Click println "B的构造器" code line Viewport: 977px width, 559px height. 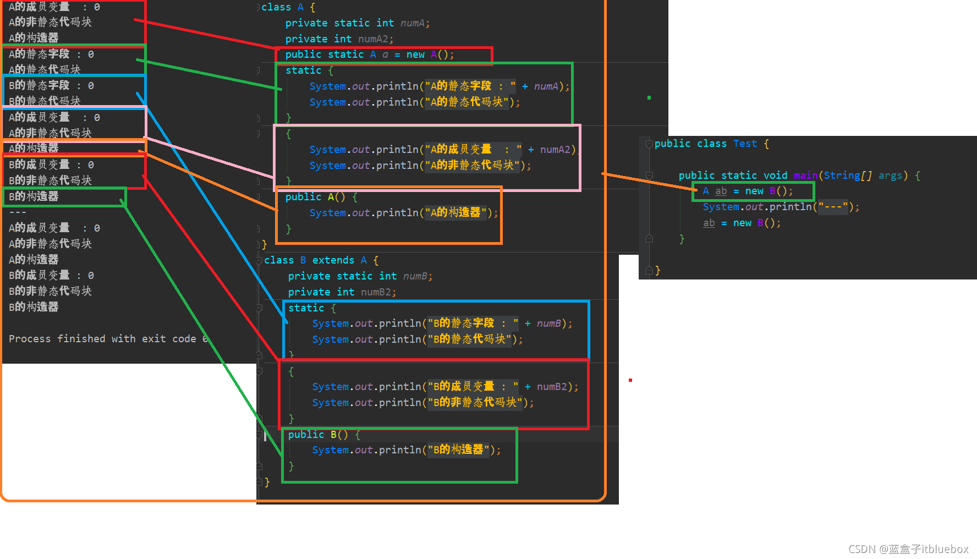coord(407,450)
